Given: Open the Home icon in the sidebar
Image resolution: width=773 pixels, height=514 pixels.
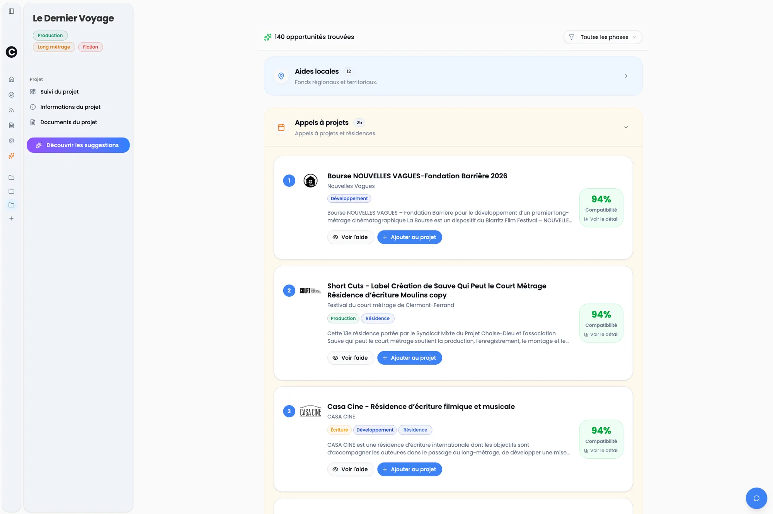Looking at the screenshot, I should pos(11,79).
